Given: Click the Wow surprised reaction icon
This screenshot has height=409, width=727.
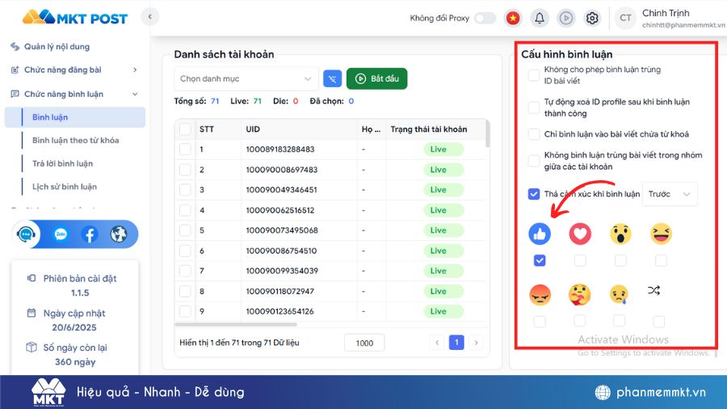Looking at the screenshot, I should [620, 234].
